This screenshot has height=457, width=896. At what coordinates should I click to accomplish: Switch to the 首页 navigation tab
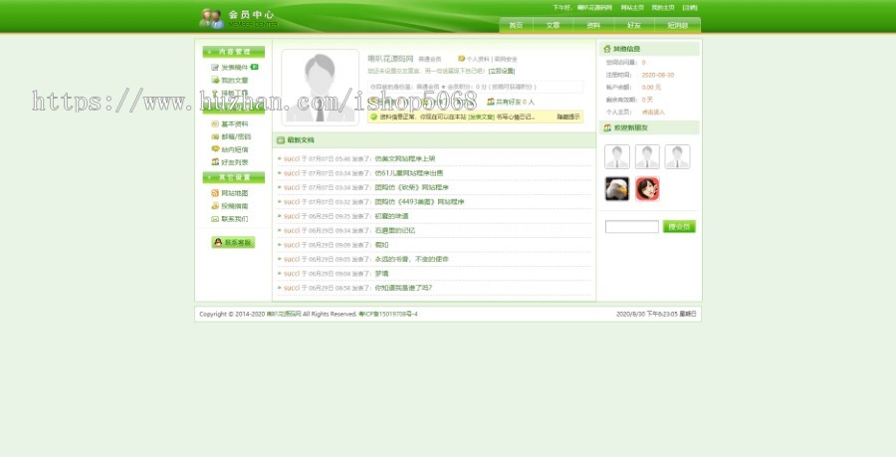click(516, 25)
